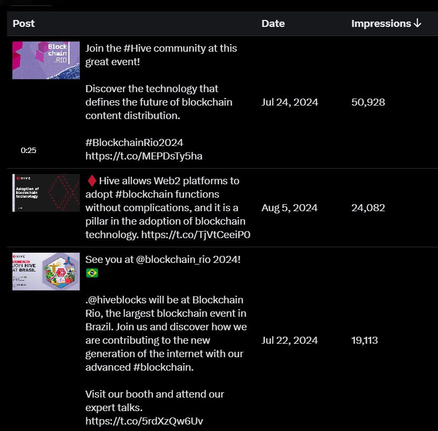This screenshot has width=438, height=431.
Task: Select the Aug 5, 2024 date cell
Action: coord(289,208)
